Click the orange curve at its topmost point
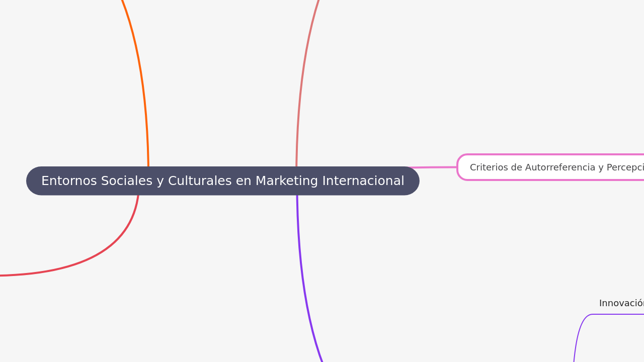Image resolution: width=644 pixels, height=362 pixels. point(122,3)
